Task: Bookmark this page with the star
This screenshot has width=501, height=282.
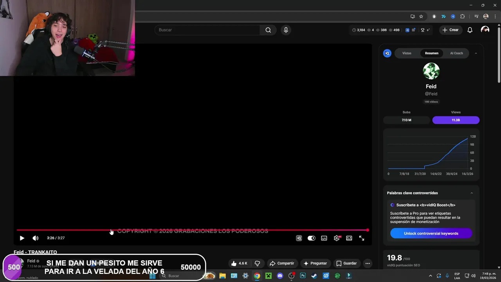Action: pos(421,16)
